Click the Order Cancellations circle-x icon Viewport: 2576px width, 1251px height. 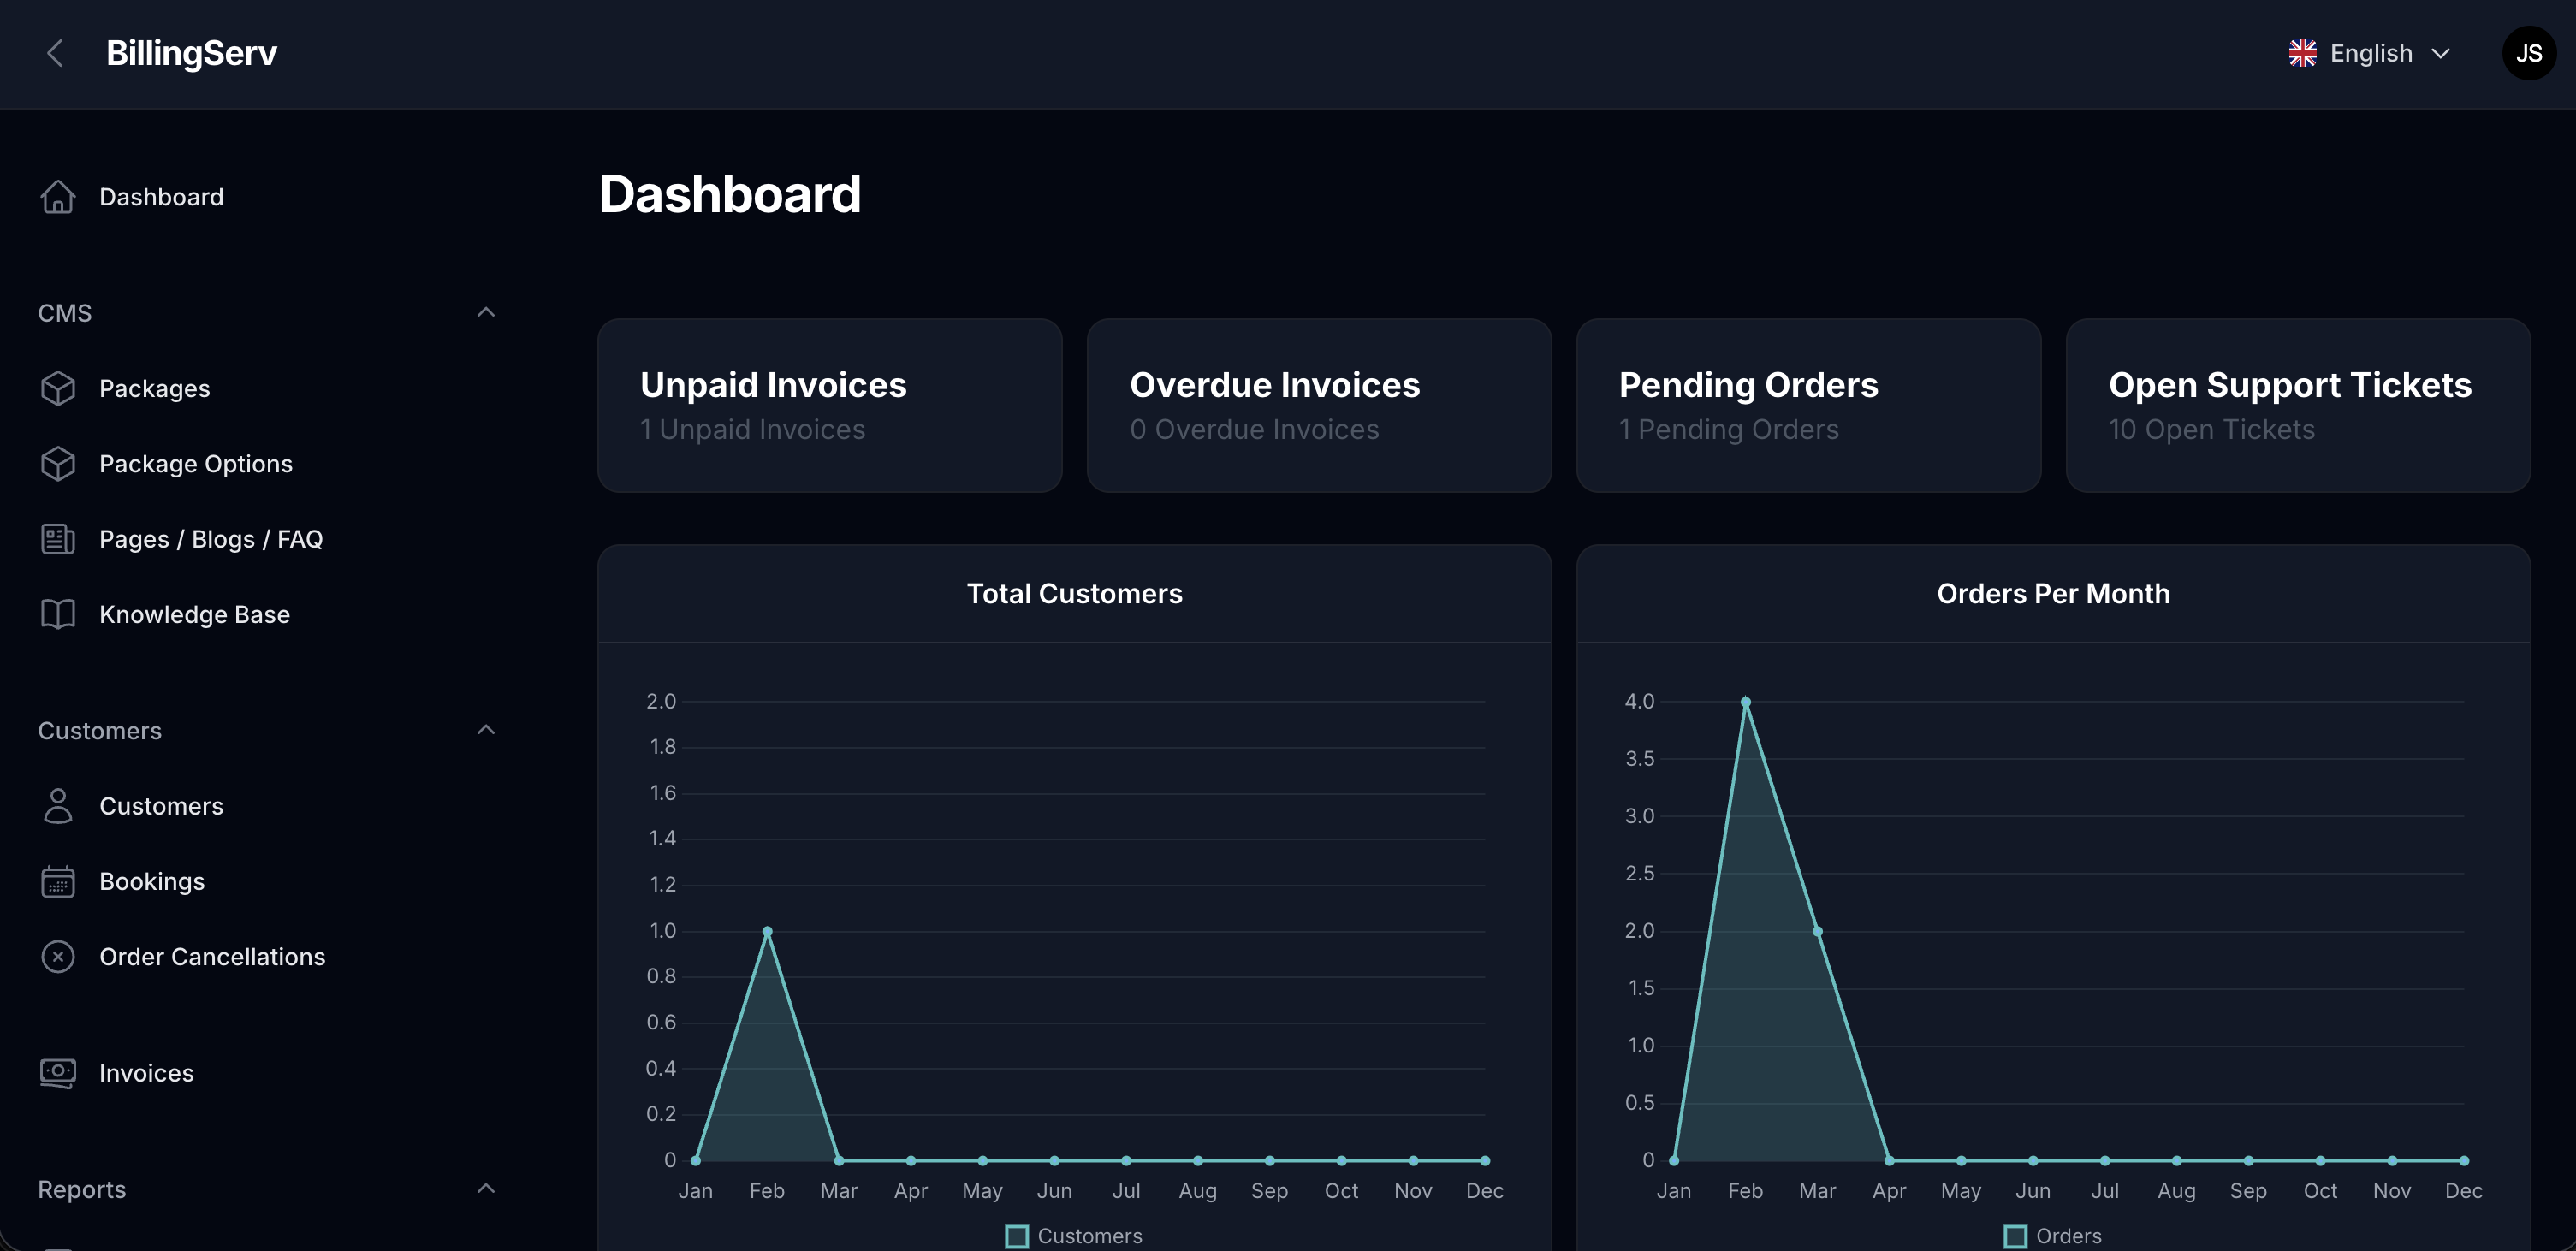coord(58,957)
